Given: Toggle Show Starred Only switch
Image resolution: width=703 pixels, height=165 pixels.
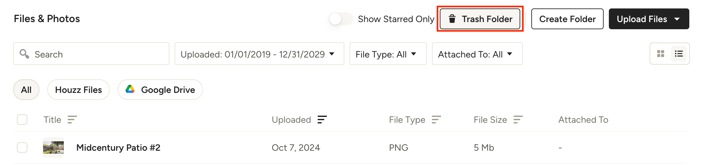Looking at the screenshot, I should pyautogui.click(x=341, y=19).
